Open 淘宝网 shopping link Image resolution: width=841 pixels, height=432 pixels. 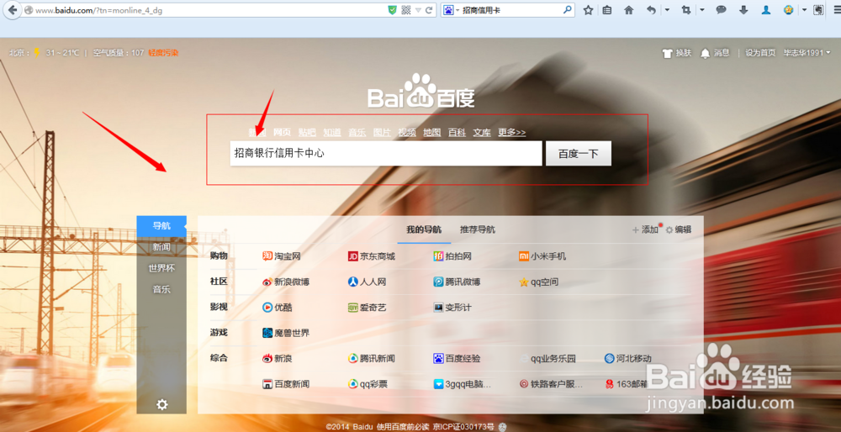282,256
